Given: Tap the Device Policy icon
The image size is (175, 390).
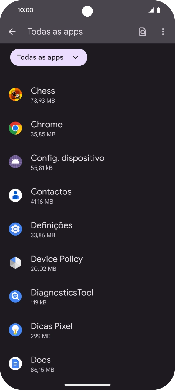Looking at the screenshot, I should (15, 263).
